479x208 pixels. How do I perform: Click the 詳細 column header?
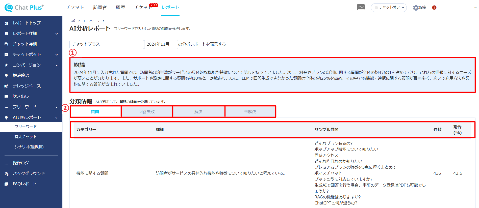point(160,130)
